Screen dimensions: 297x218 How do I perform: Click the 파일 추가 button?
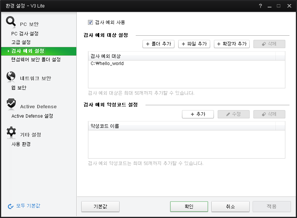point(194,44)
